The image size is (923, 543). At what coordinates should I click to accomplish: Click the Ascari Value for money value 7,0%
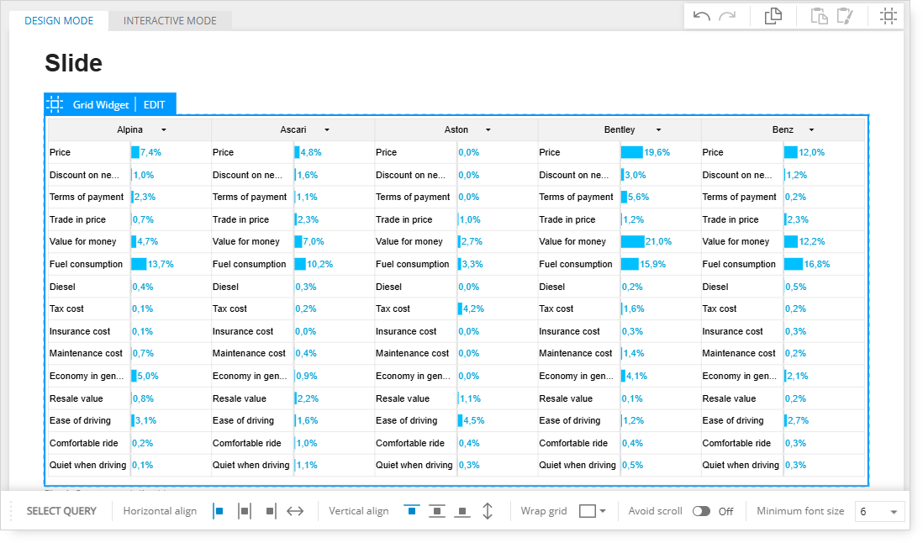tap(314, 242)
